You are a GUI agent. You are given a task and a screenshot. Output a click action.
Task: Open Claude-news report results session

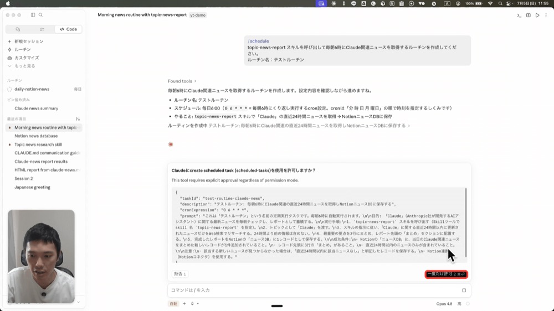[41, 162]
